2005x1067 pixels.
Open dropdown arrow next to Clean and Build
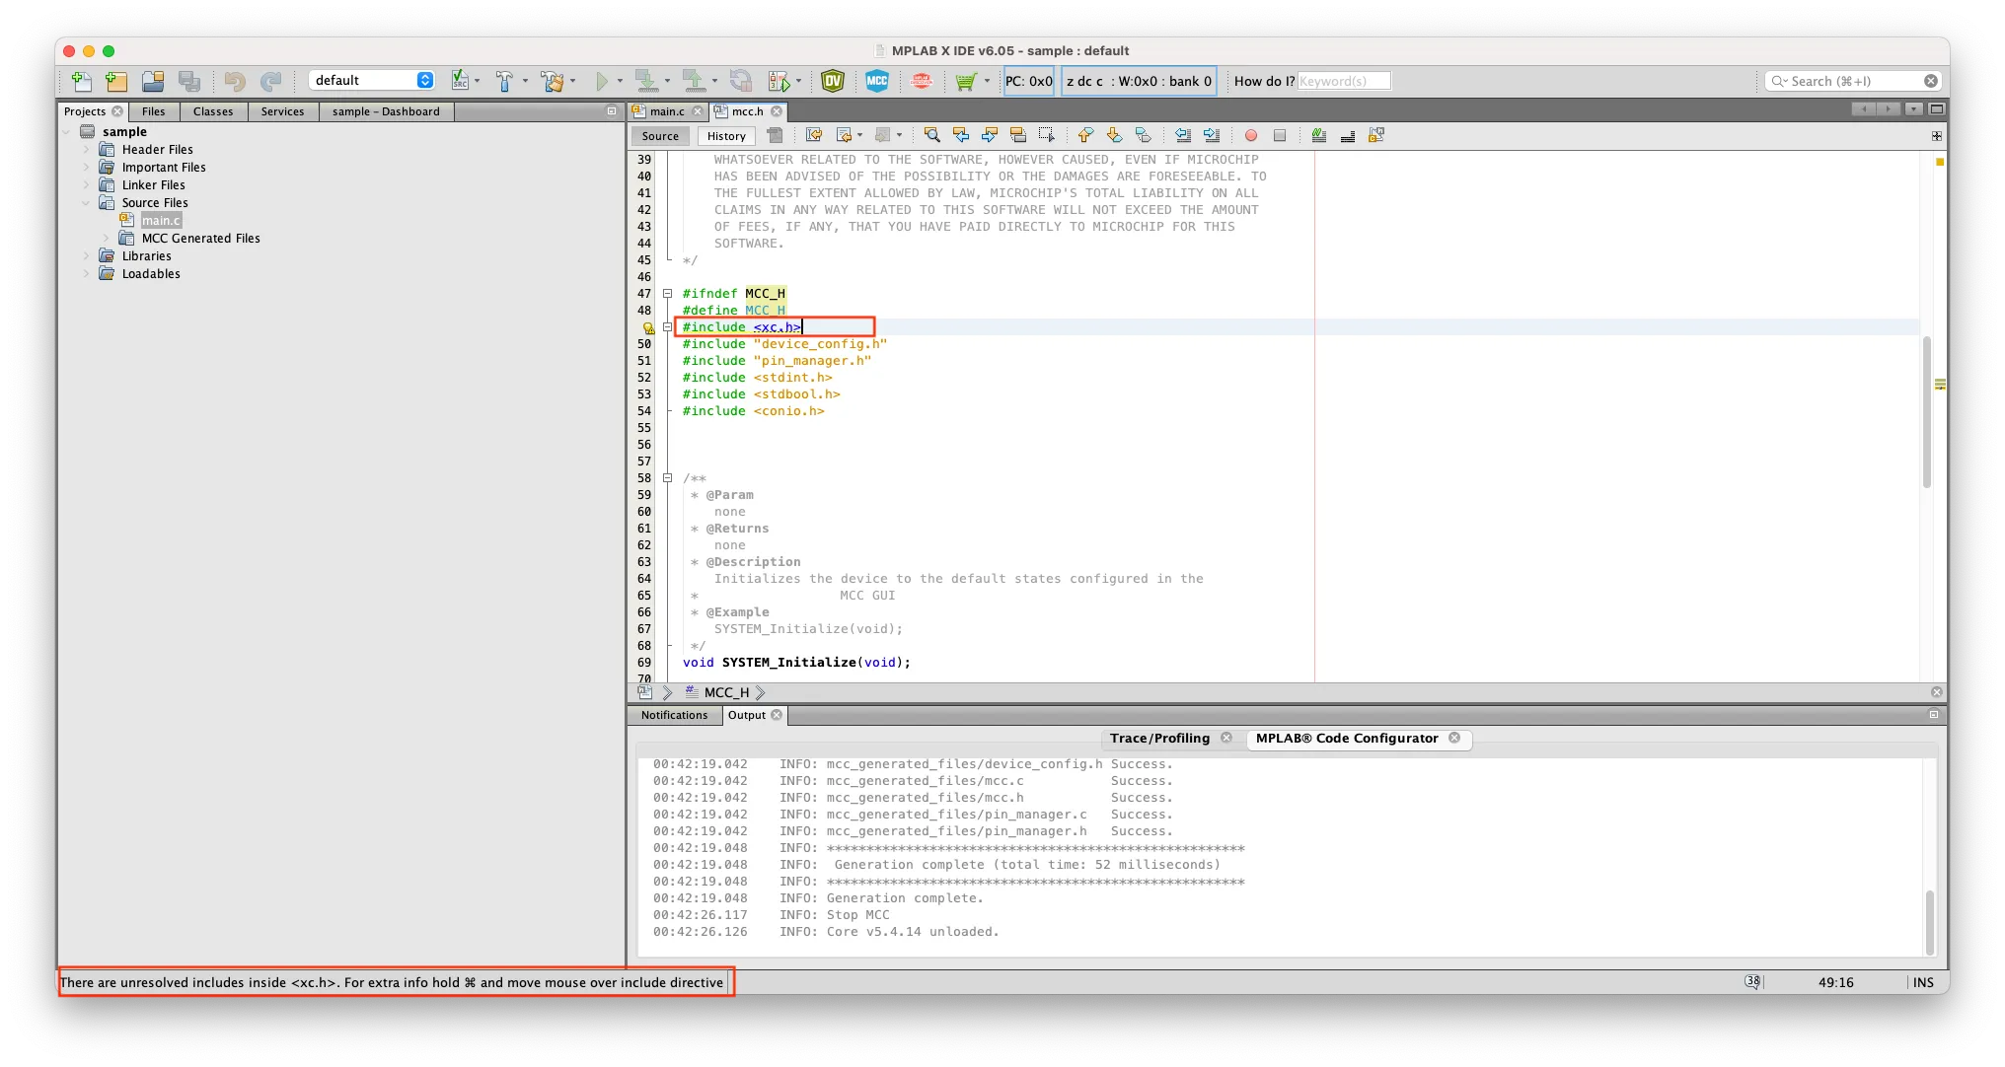pyautogui.click(x=572, y=81)
